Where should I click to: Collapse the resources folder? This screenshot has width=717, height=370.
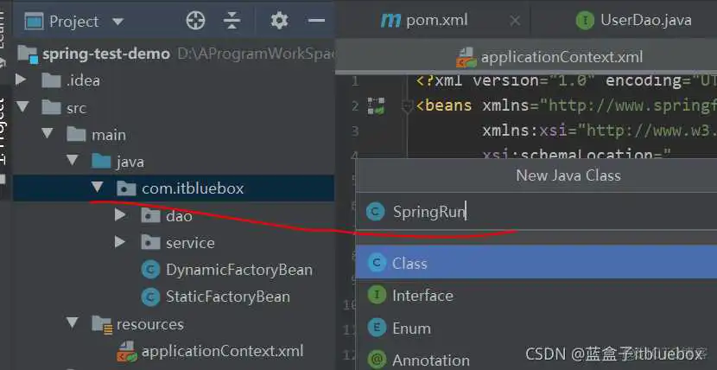click(x=73, y=324)
